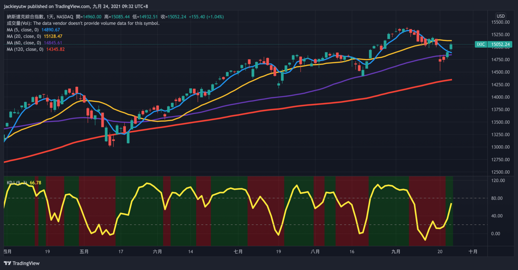Select the MA (20, close, 0) legend

tap(24, 36)
